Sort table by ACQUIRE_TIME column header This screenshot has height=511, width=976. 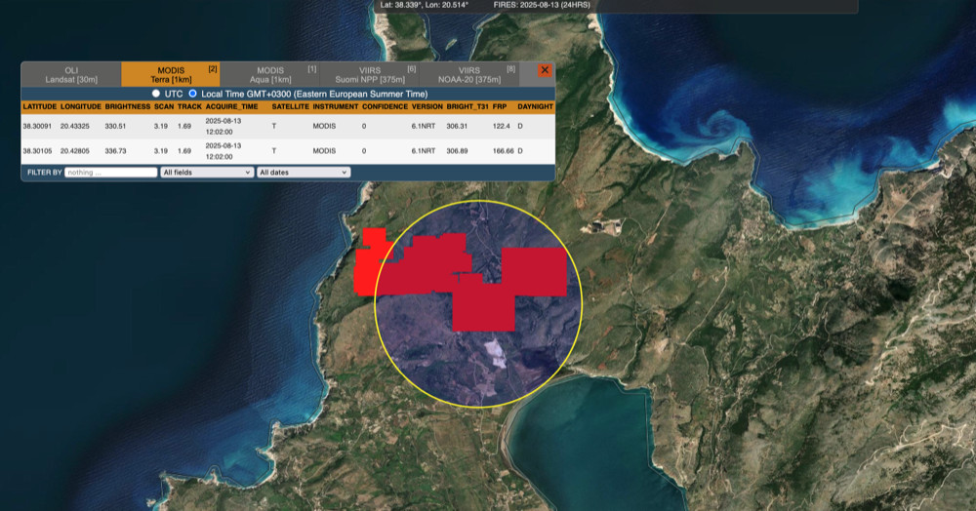click(232, 105)
